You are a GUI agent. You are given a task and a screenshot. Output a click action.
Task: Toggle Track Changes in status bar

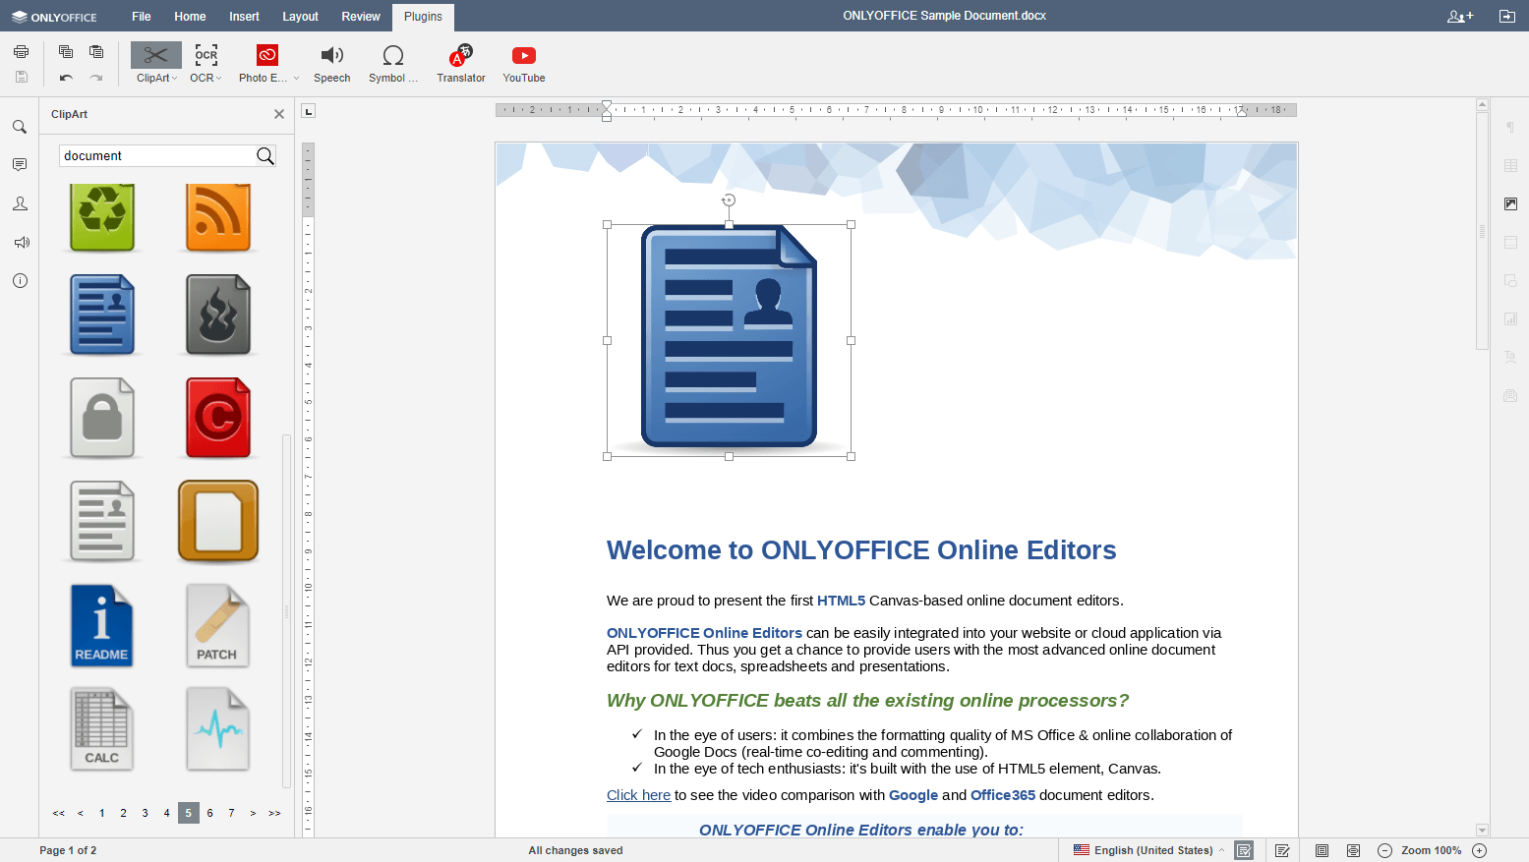tap(1282, 850)
